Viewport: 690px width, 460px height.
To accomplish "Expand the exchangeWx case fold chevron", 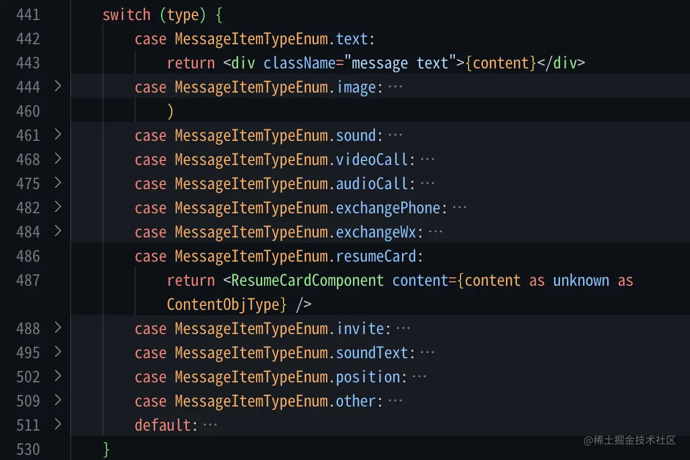I will coord(57,232).
